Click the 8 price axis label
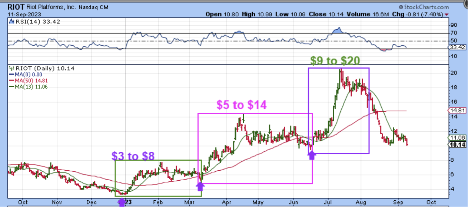Image resolution: width=468 pixels, height=207 pixels. [452, 160]
